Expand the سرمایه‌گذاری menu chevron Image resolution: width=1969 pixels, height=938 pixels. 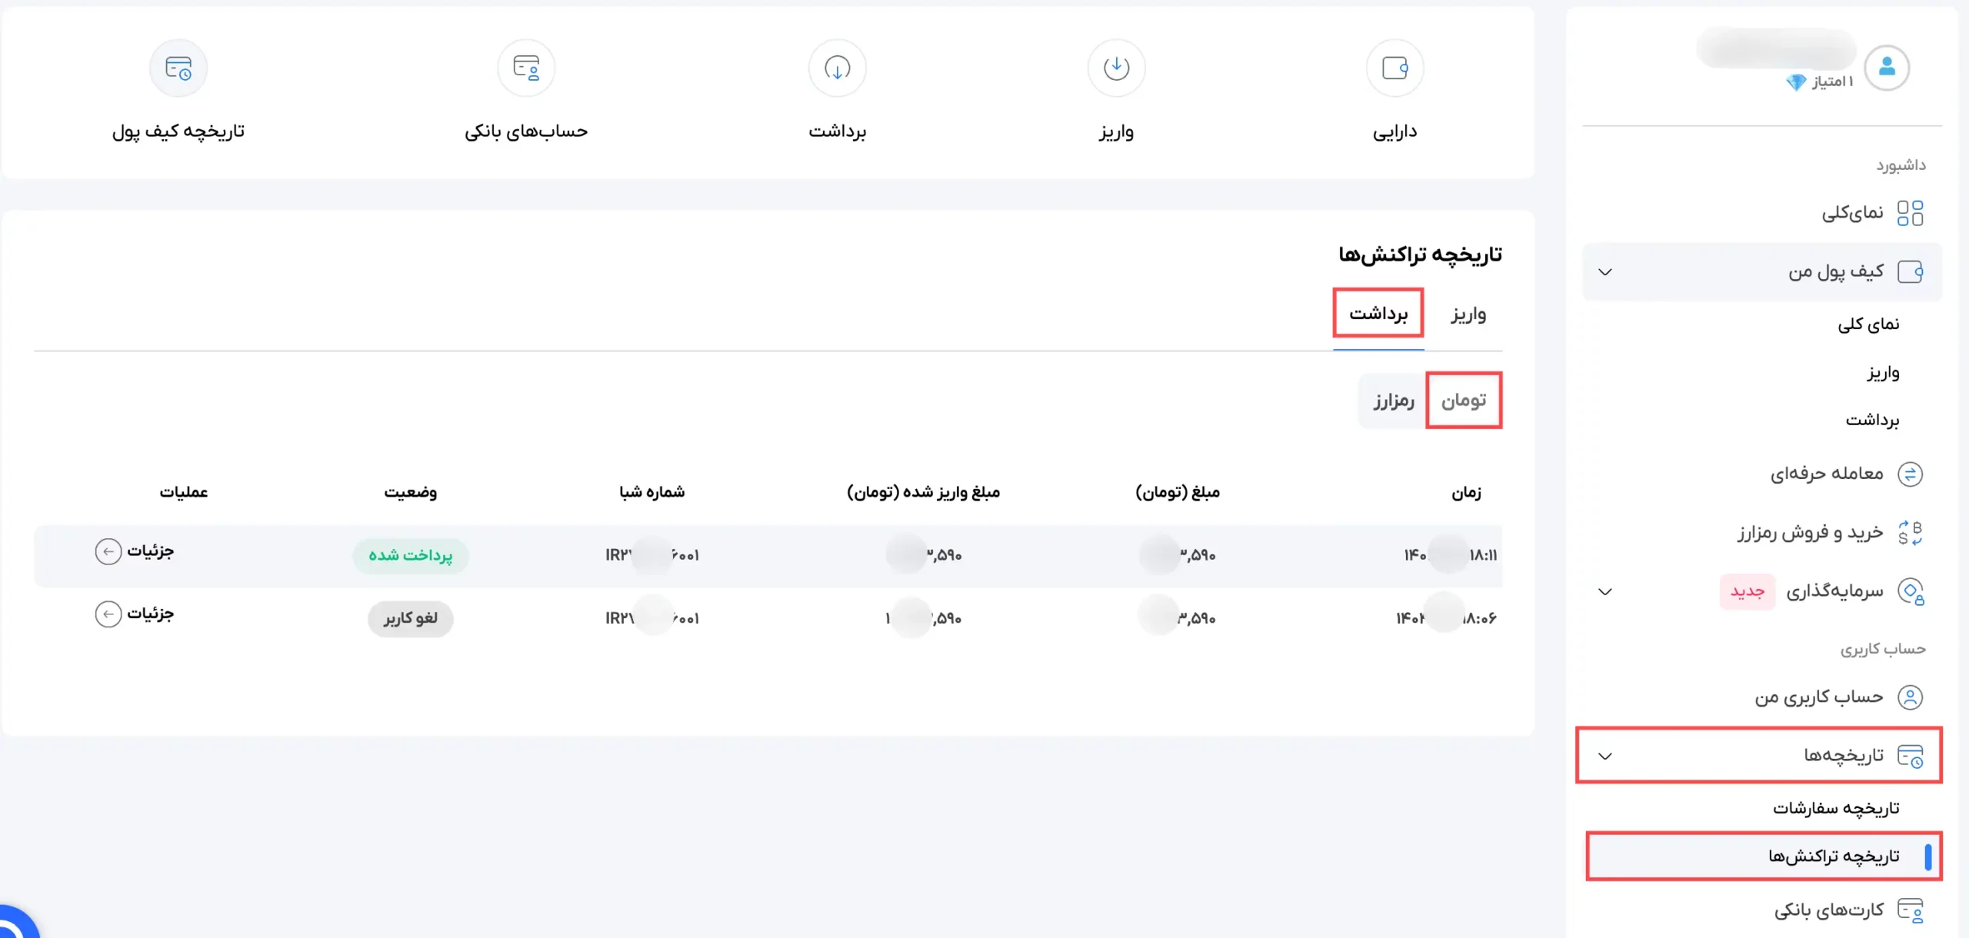tap(1605, 591)
